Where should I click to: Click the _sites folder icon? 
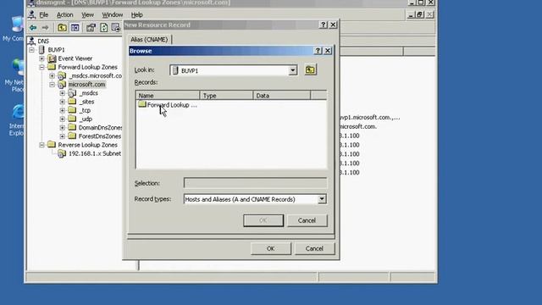[x=72, y=102]
